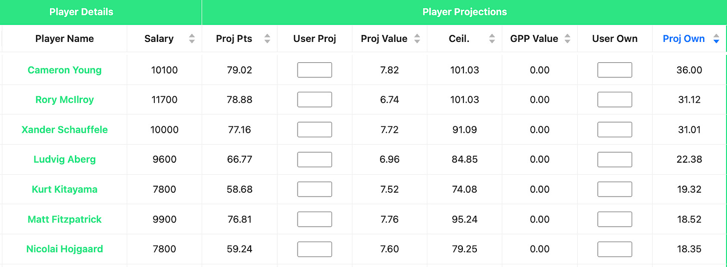Focus Cameron Young User Proj field

(315, 70)
